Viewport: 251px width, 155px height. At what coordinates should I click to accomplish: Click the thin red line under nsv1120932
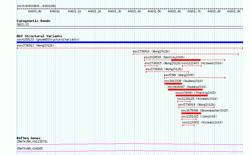[189, 125]
